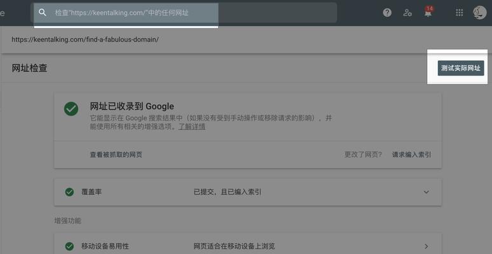Click 网页适合在移动设备上浏览 text
Image resolution: width=492 pixels, height=254 pixels.
234,246
